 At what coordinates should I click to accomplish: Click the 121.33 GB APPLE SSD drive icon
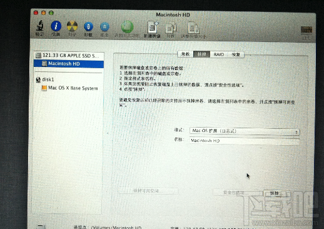coord(38,56)
